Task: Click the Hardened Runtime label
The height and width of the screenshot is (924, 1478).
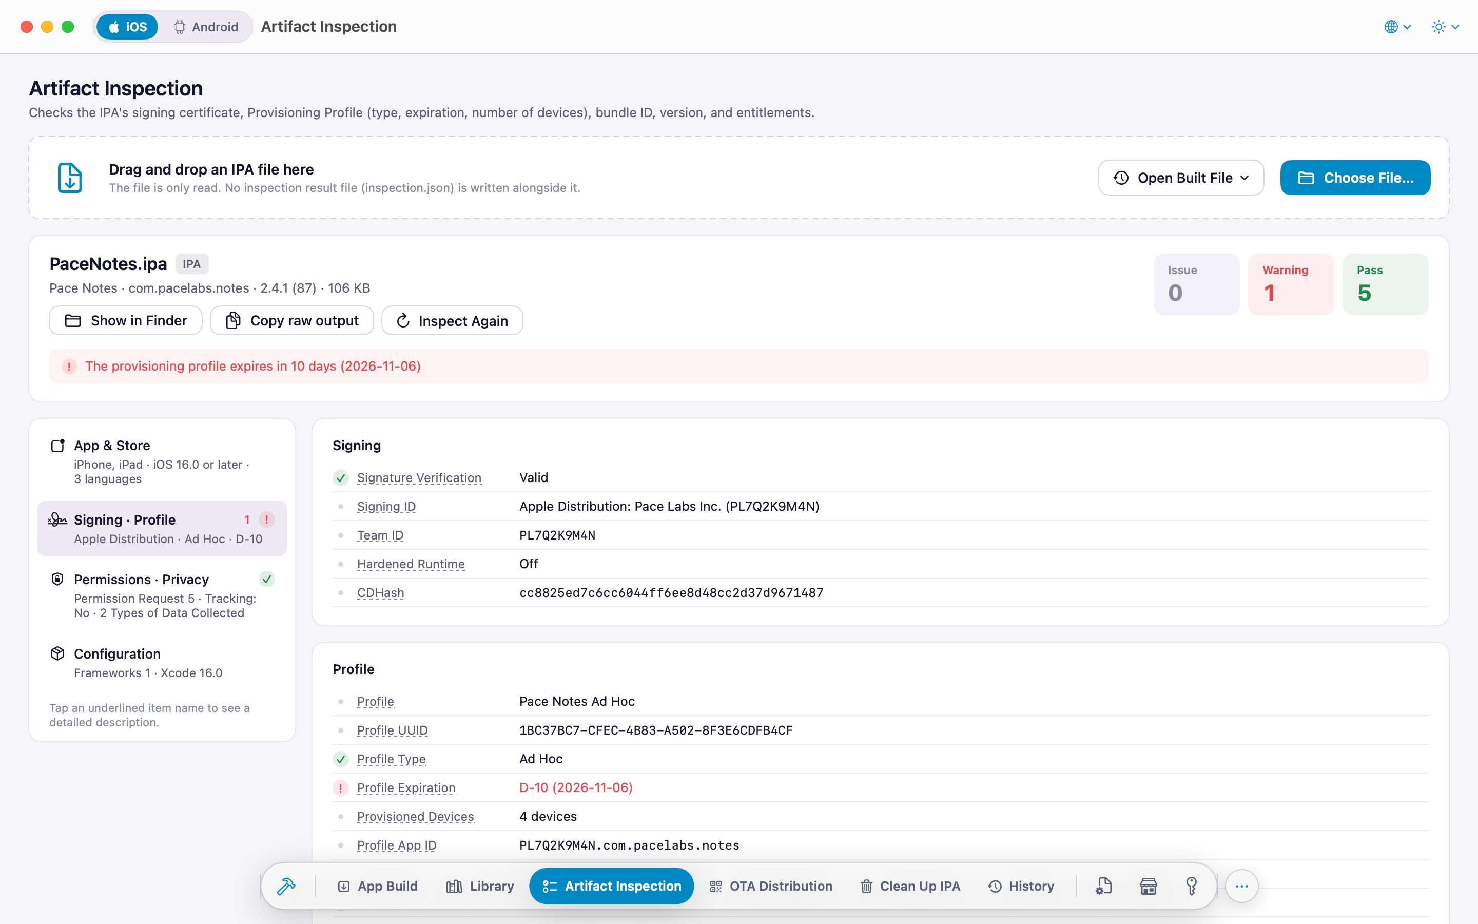Action: click(x=411, y=564)
